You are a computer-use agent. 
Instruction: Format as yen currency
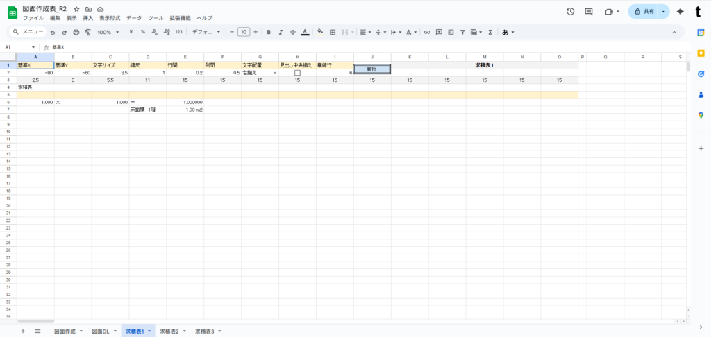pyautogui.click(x=131, y=32)
